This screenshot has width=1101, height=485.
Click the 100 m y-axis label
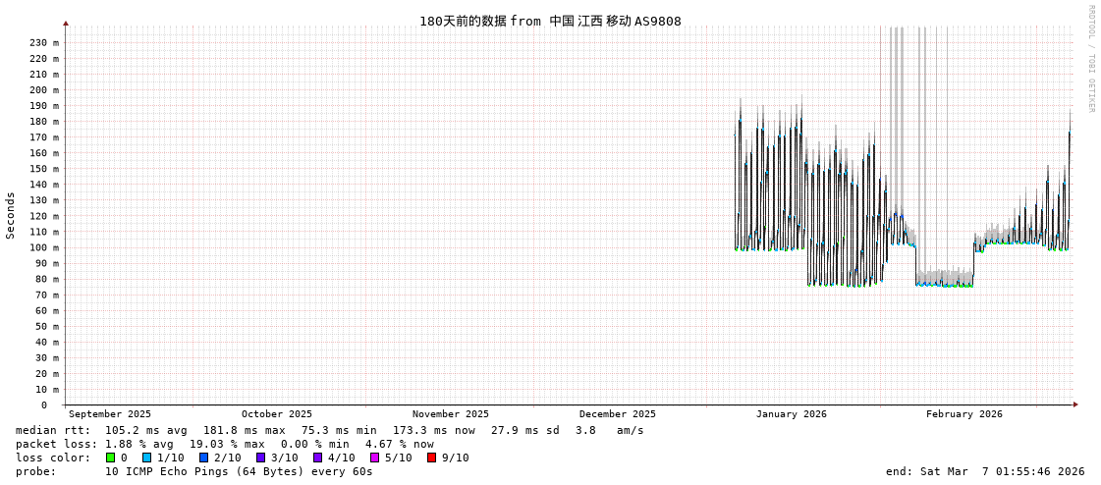pos(44,247)
